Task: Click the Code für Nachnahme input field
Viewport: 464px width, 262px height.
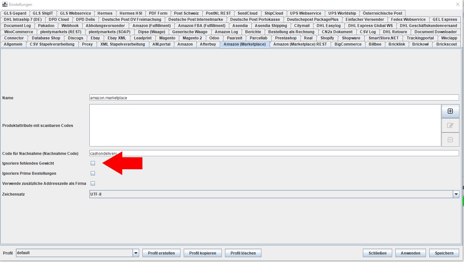Action: (274, 153)
